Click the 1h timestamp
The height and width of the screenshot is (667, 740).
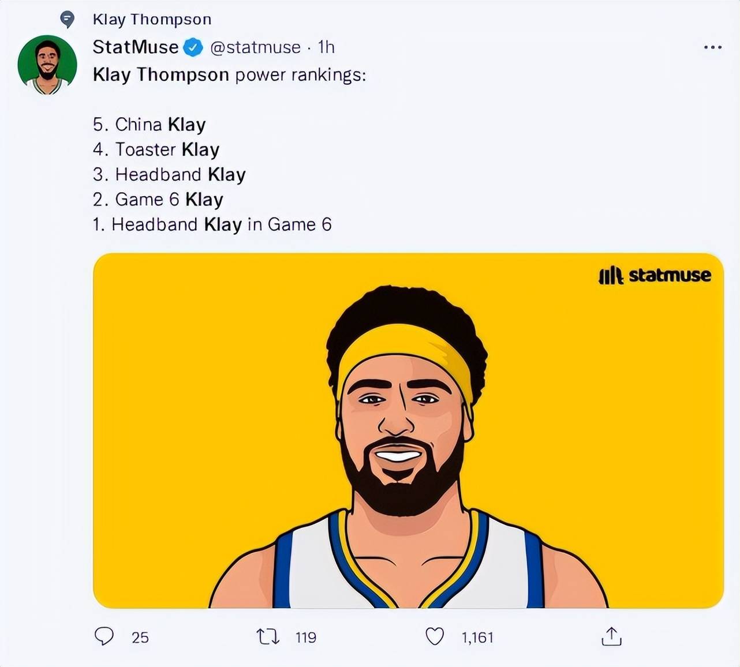[326, 47]
